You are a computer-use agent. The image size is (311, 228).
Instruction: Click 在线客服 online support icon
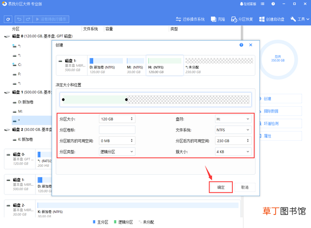248,4
